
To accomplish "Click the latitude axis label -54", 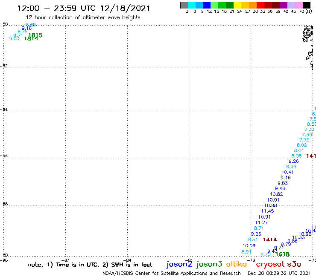I will click(4, 110).
